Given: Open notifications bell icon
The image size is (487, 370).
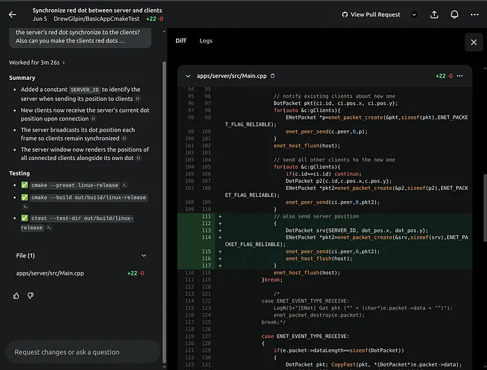Looking at the screenshot, I should click(x=454, y=15).
